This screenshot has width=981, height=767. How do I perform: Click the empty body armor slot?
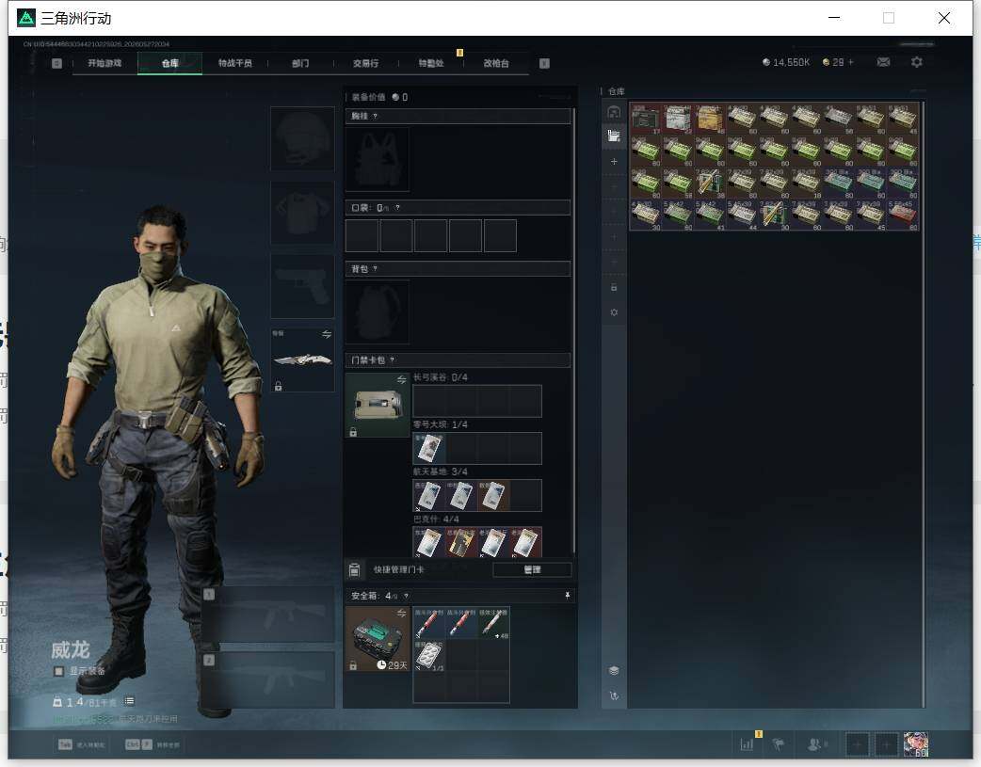click(x=302, y=213)
